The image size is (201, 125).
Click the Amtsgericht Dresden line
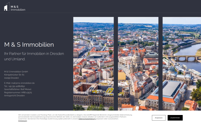pos(14,96)
